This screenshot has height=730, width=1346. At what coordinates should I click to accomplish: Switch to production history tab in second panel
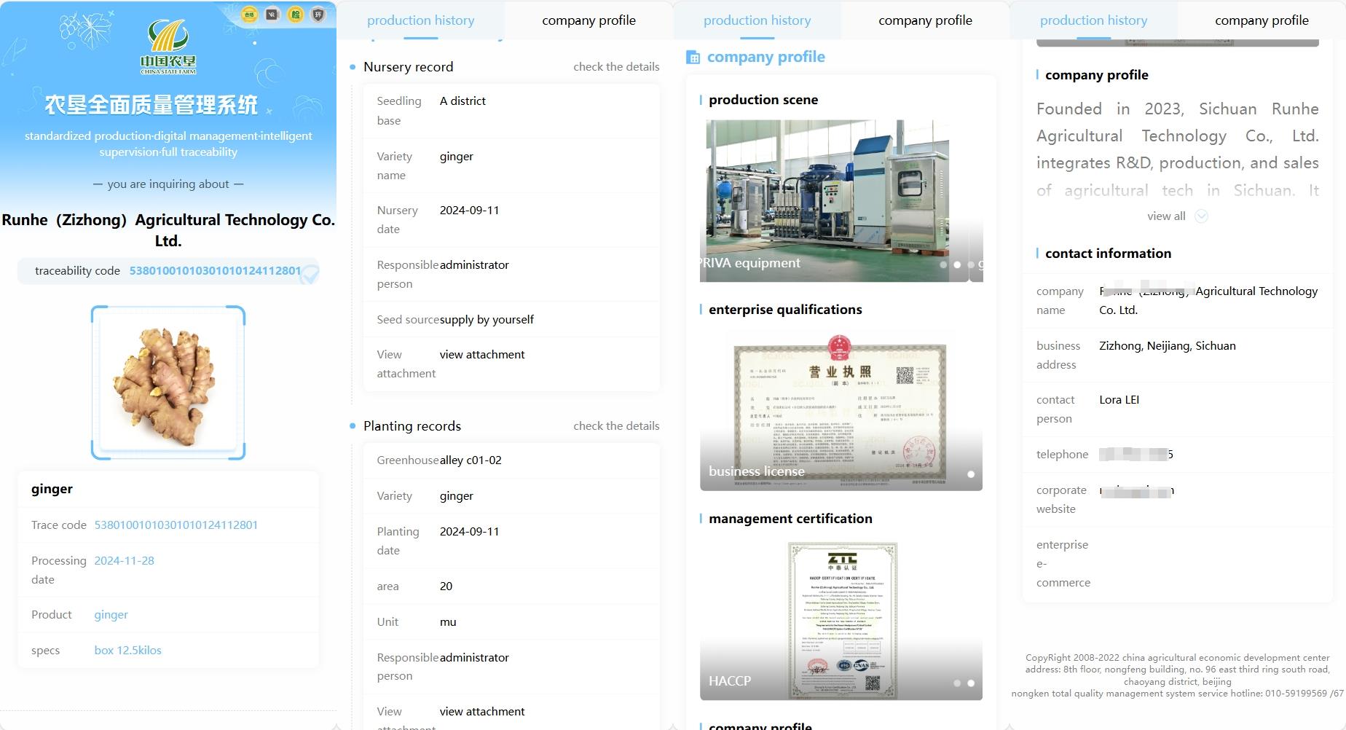tap(420, 20)
